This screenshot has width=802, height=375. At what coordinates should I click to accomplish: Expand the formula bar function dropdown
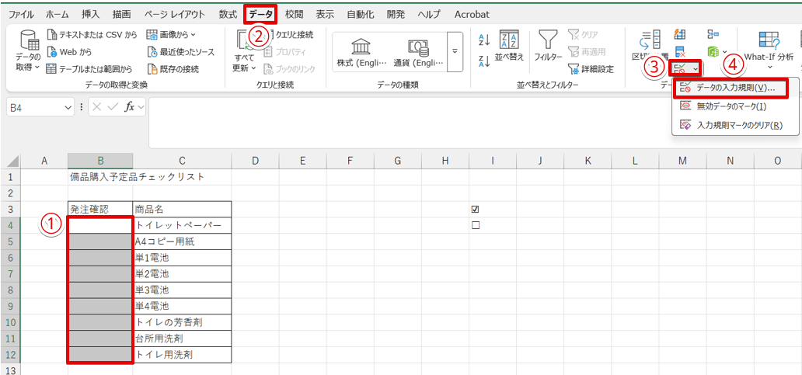(141, 107)
